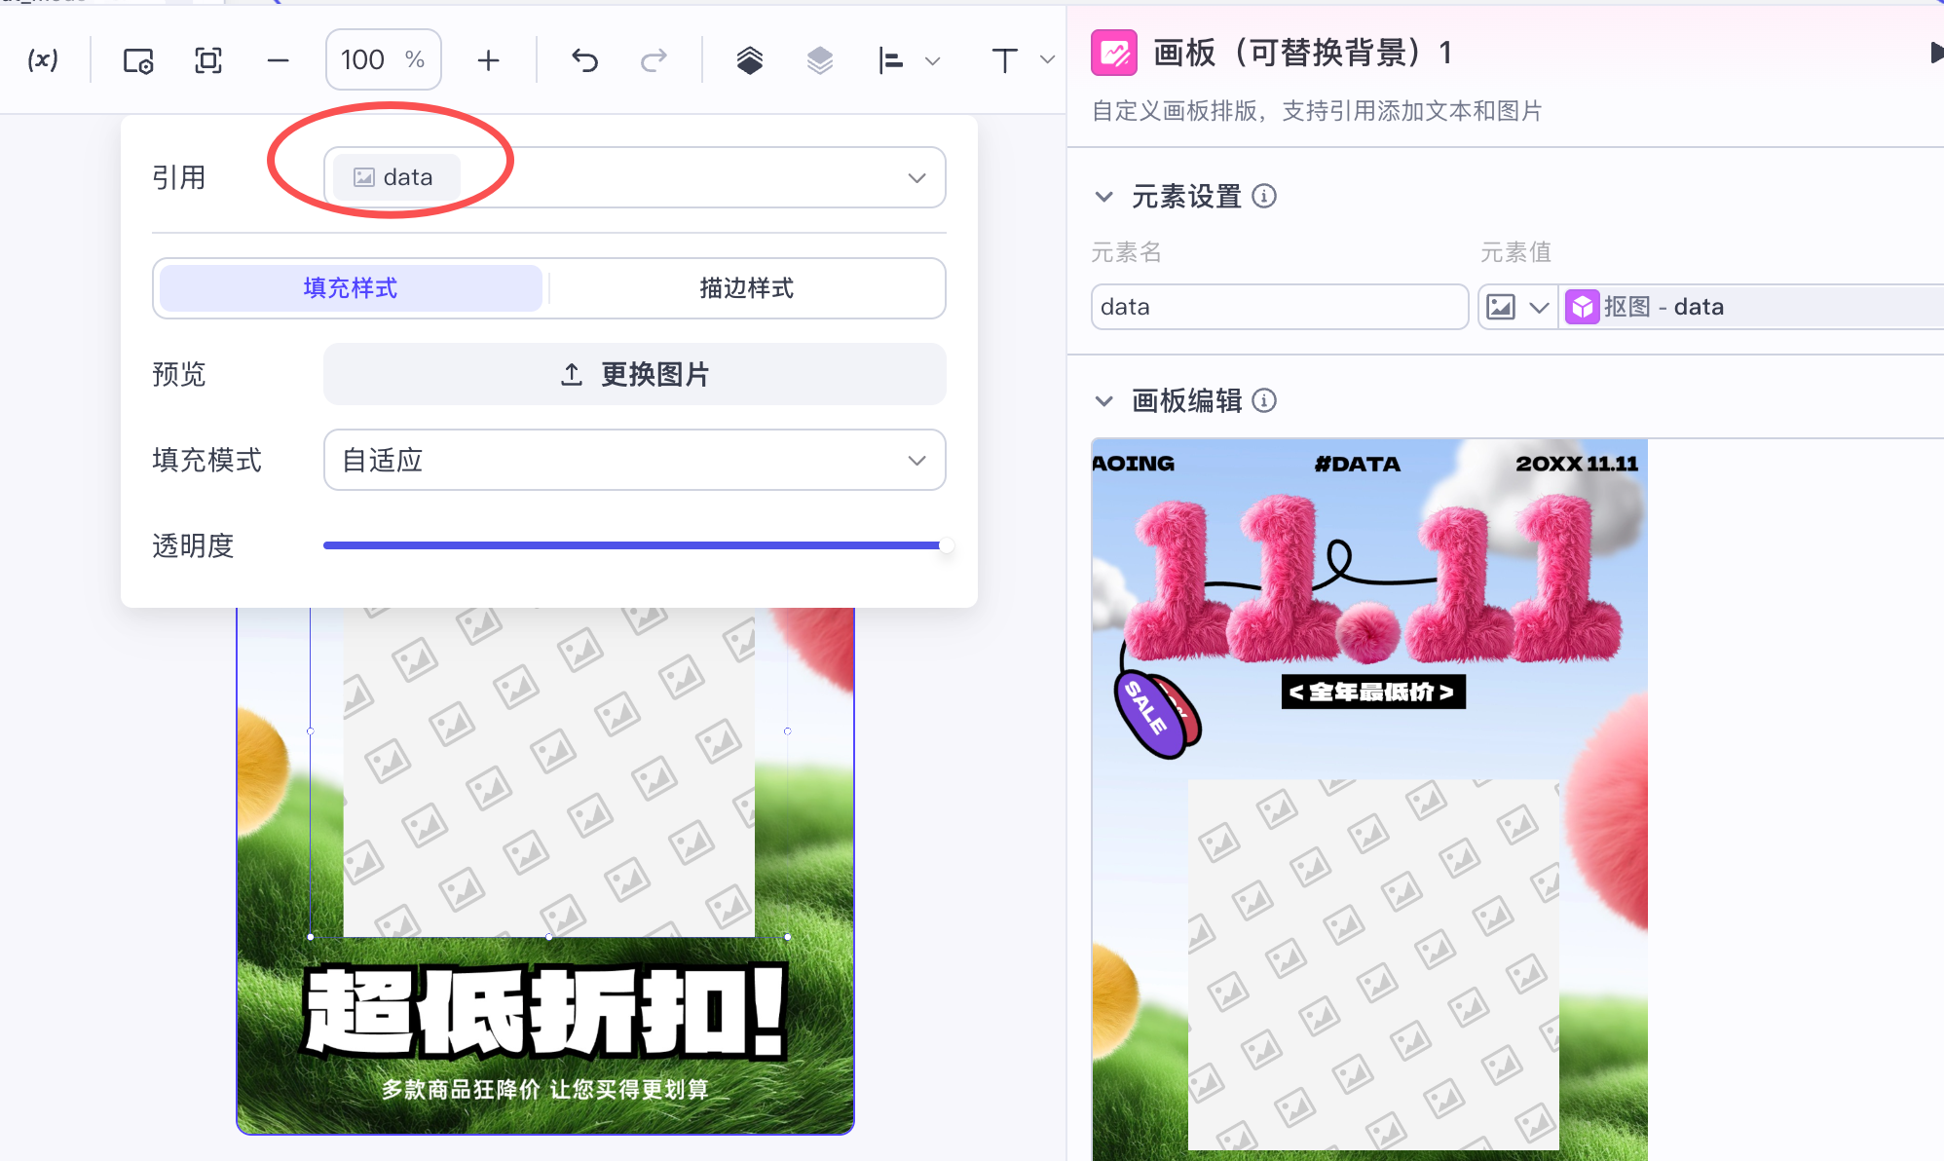Image resolution: width=1944 pixels, height=1161 pixels.
Task: Click the bring-to-front layer icon
Action: click(x=749, y=60)
